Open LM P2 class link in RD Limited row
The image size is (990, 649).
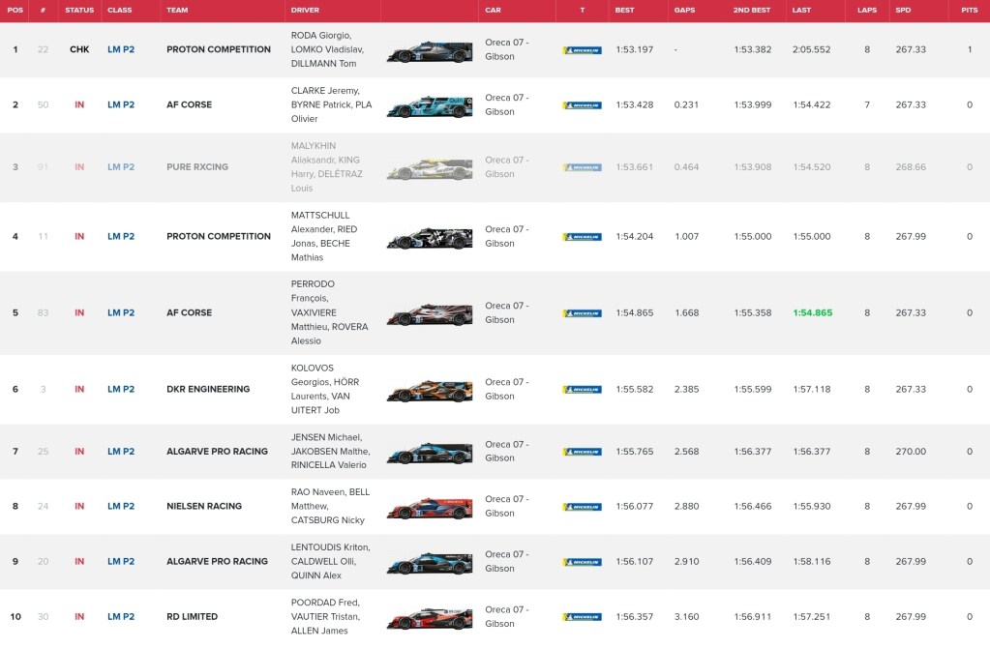(x=121, y=617)
